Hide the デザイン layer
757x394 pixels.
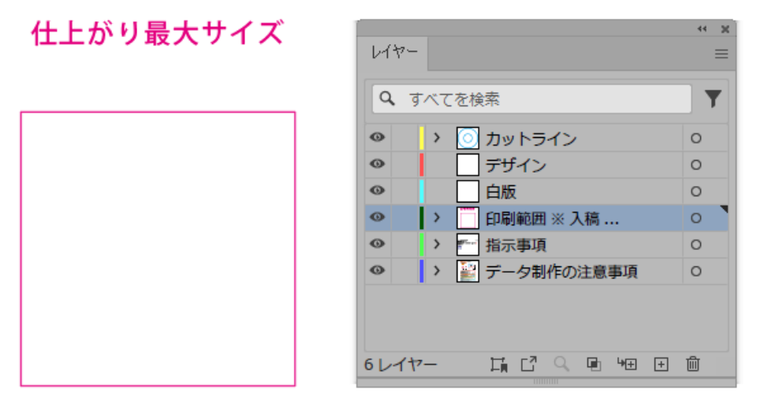[x=377, y=164]
